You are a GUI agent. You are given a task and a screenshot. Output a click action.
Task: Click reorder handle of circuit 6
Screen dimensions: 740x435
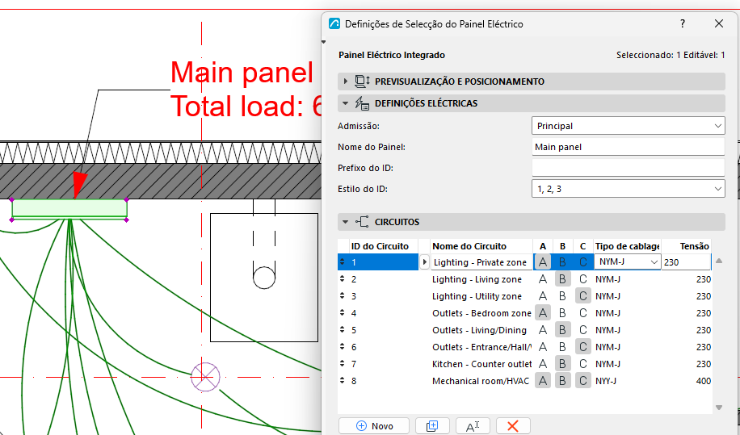click(343, 347)
